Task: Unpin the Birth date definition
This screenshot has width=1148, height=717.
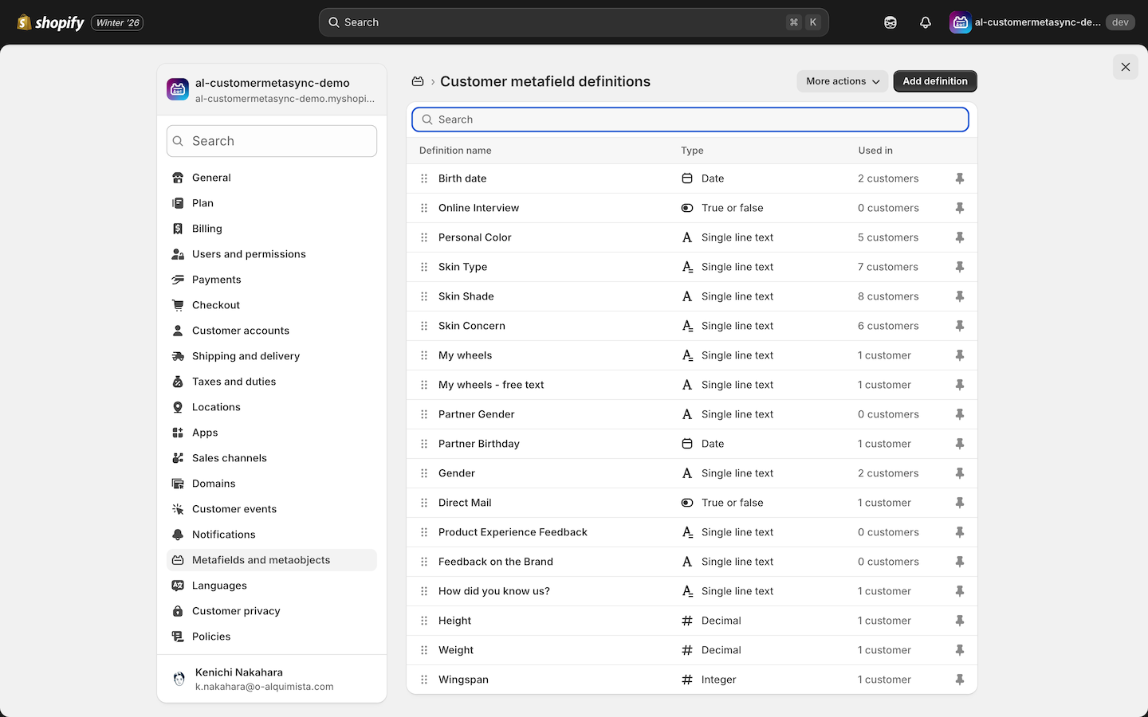Action: pos(960,178)
